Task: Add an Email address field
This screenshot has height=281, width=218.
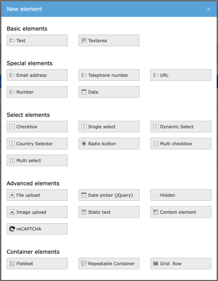Action: [37, 75]
